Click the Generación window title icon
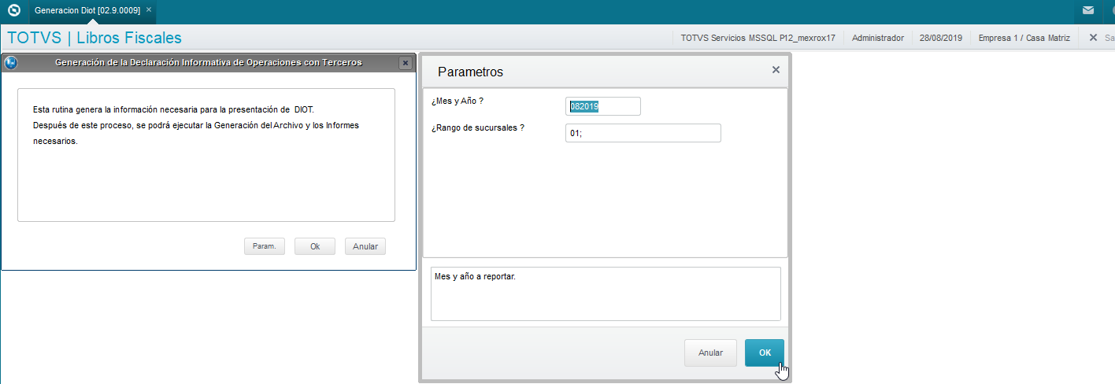 (10, 62)
